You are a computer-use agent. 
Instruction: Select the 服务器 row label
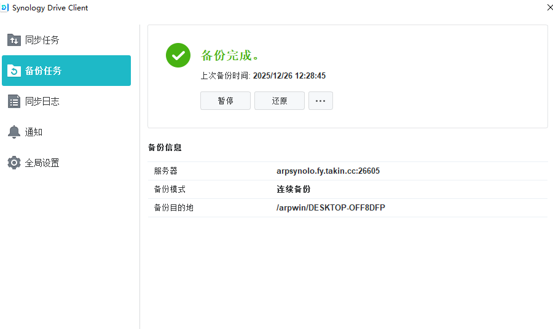coord(166,171)
